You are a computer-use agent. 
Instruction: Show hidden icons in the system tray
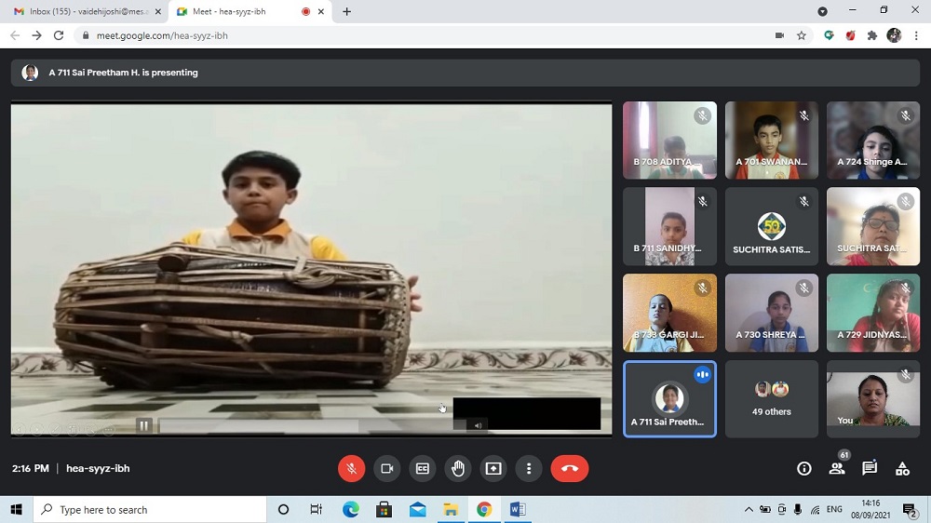coord(749,510)
